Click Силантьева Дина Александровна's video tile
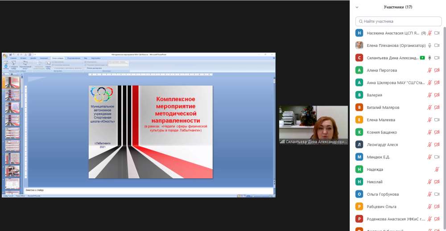 pos(314,125)
